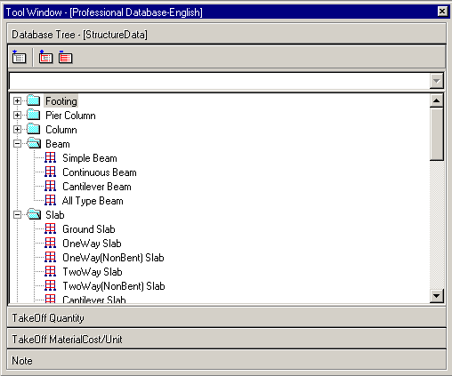
Task: Select Ground Slab in the tree
Action: (89, 229)
